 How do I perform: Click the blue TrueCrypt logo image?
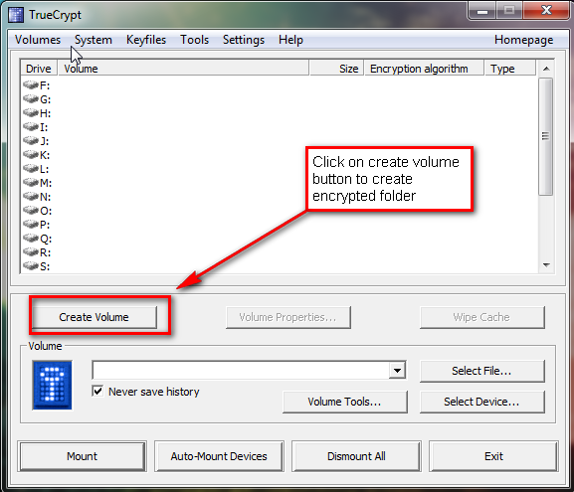tap(52, 385)
